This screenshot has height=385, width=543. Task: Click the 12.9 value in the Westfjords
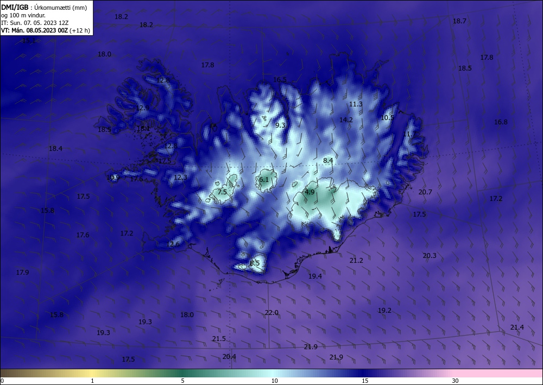142,108
